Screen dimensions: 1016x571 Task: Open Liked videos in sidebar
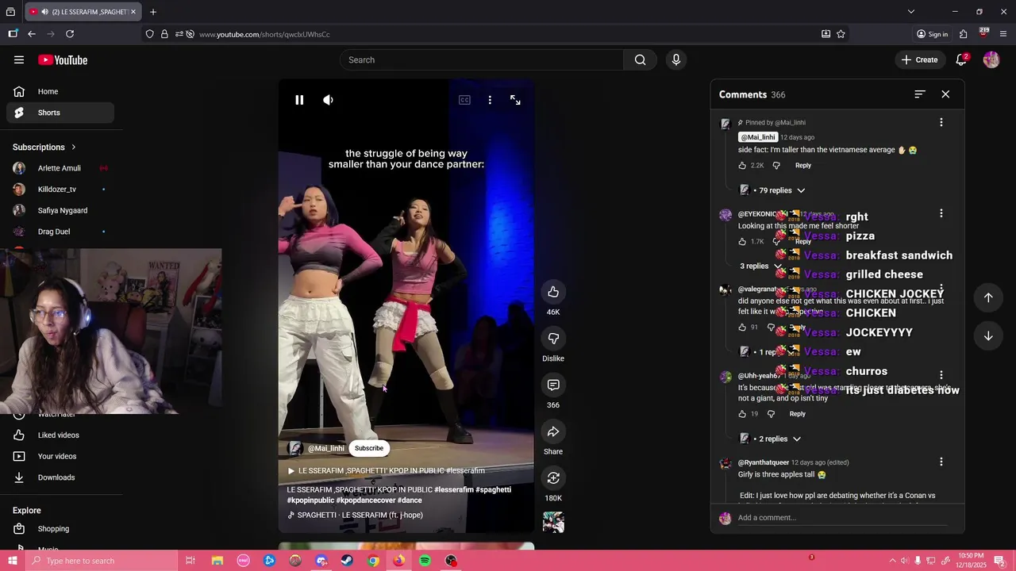point(60,435)
